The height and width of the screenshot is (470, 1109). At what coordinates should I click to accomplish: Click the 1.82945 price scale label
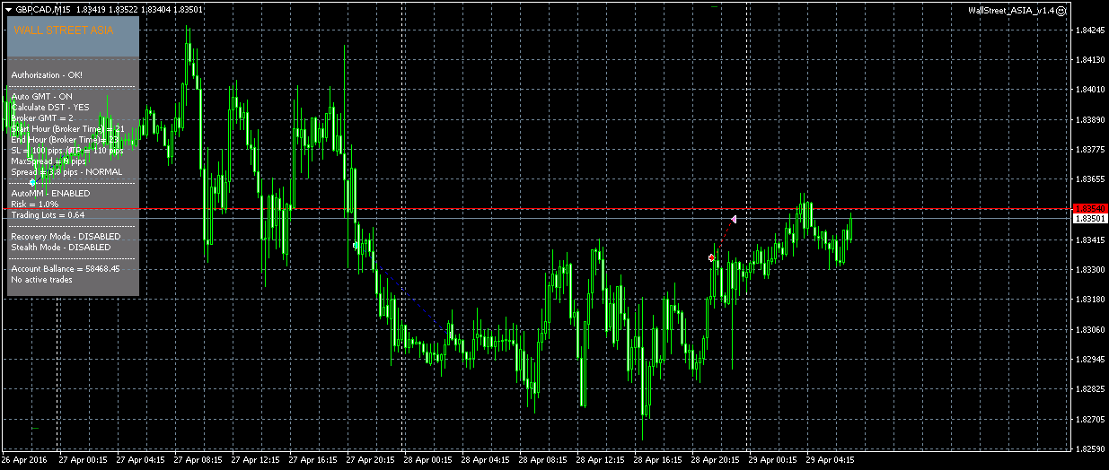(x=1089, y=359)
